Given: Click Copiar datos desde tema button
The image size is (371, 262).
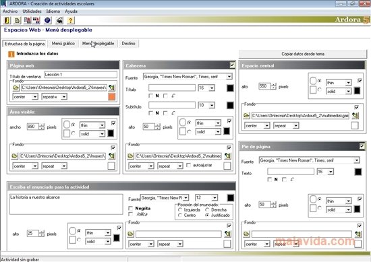Looking at the screenshot, I should click(303, 54).
